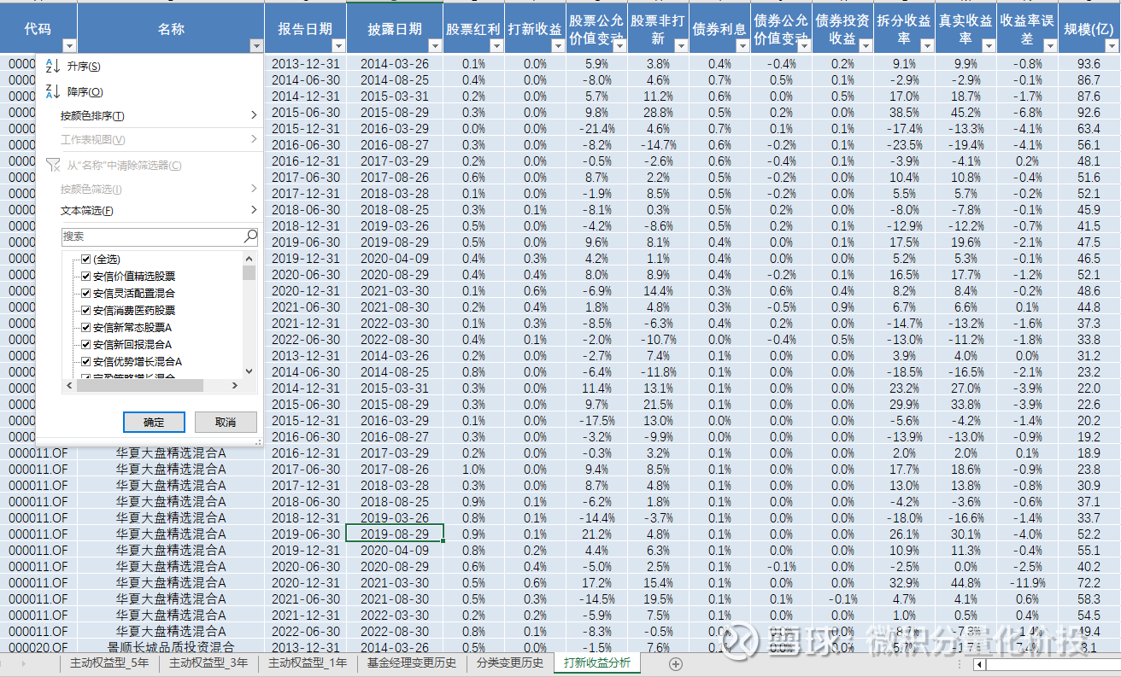Add a new sheet with plus icon

[675, 663]
